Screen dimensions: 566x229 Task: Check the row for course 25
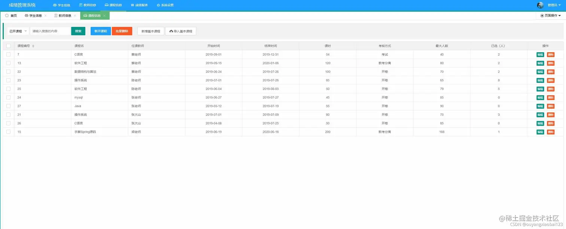pyautogui.click(x=8, y=89)
